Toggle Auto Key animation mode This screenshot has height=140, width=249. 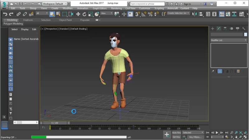[176, 133]
